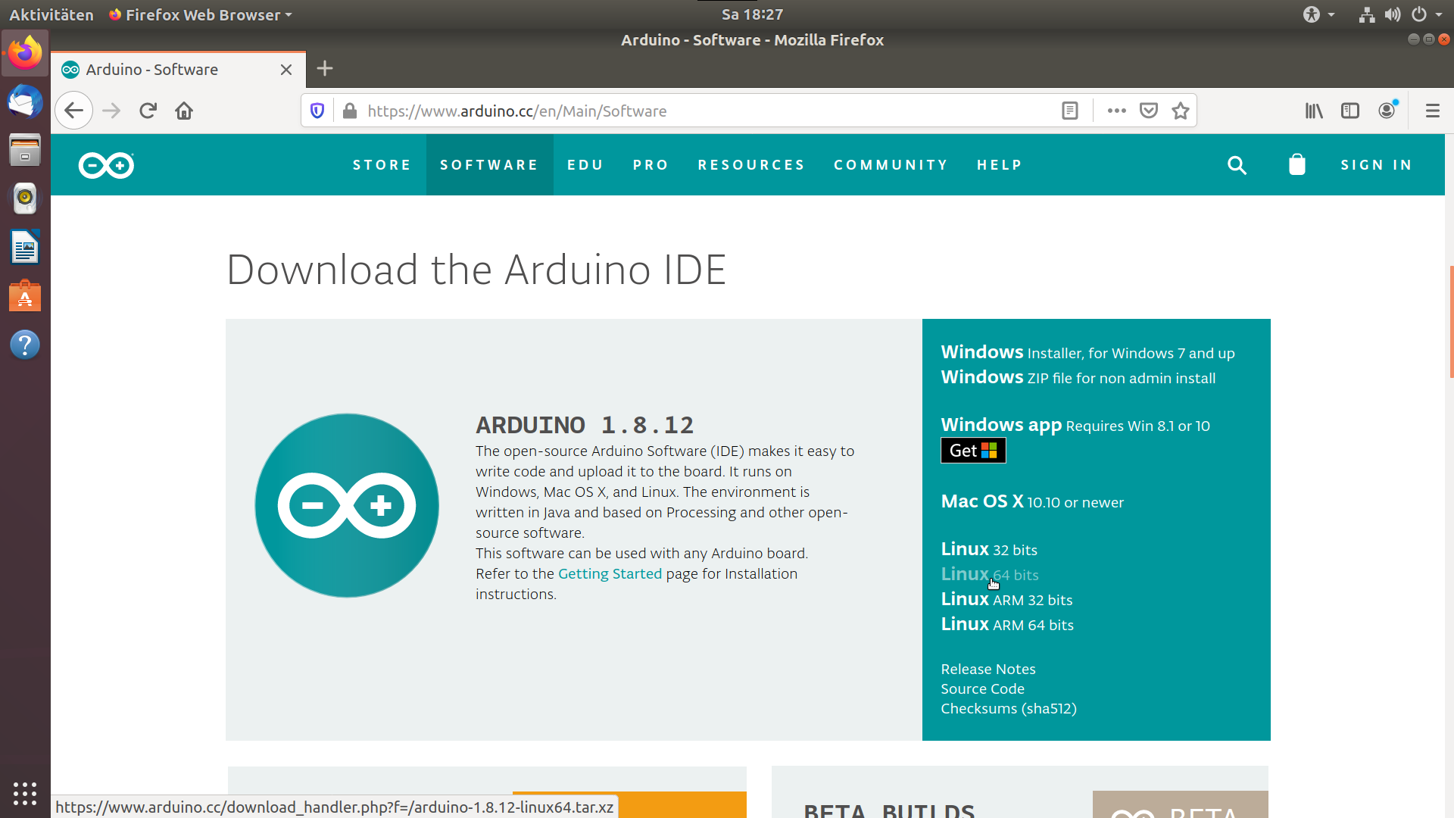Download Mac OS X 10.10 or newer
The height and width of the screenshot is (818, 1454).
point(1032,501)
